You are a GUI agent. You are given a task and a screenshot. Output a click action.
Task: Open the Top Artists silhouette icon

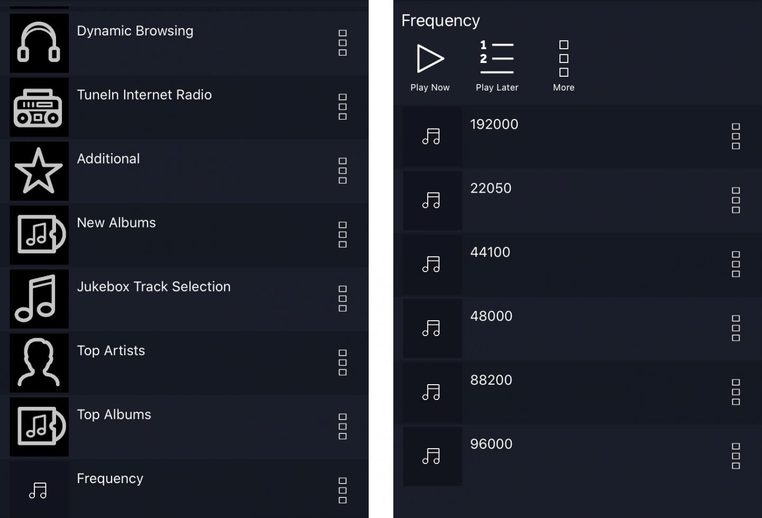[39, 363]
